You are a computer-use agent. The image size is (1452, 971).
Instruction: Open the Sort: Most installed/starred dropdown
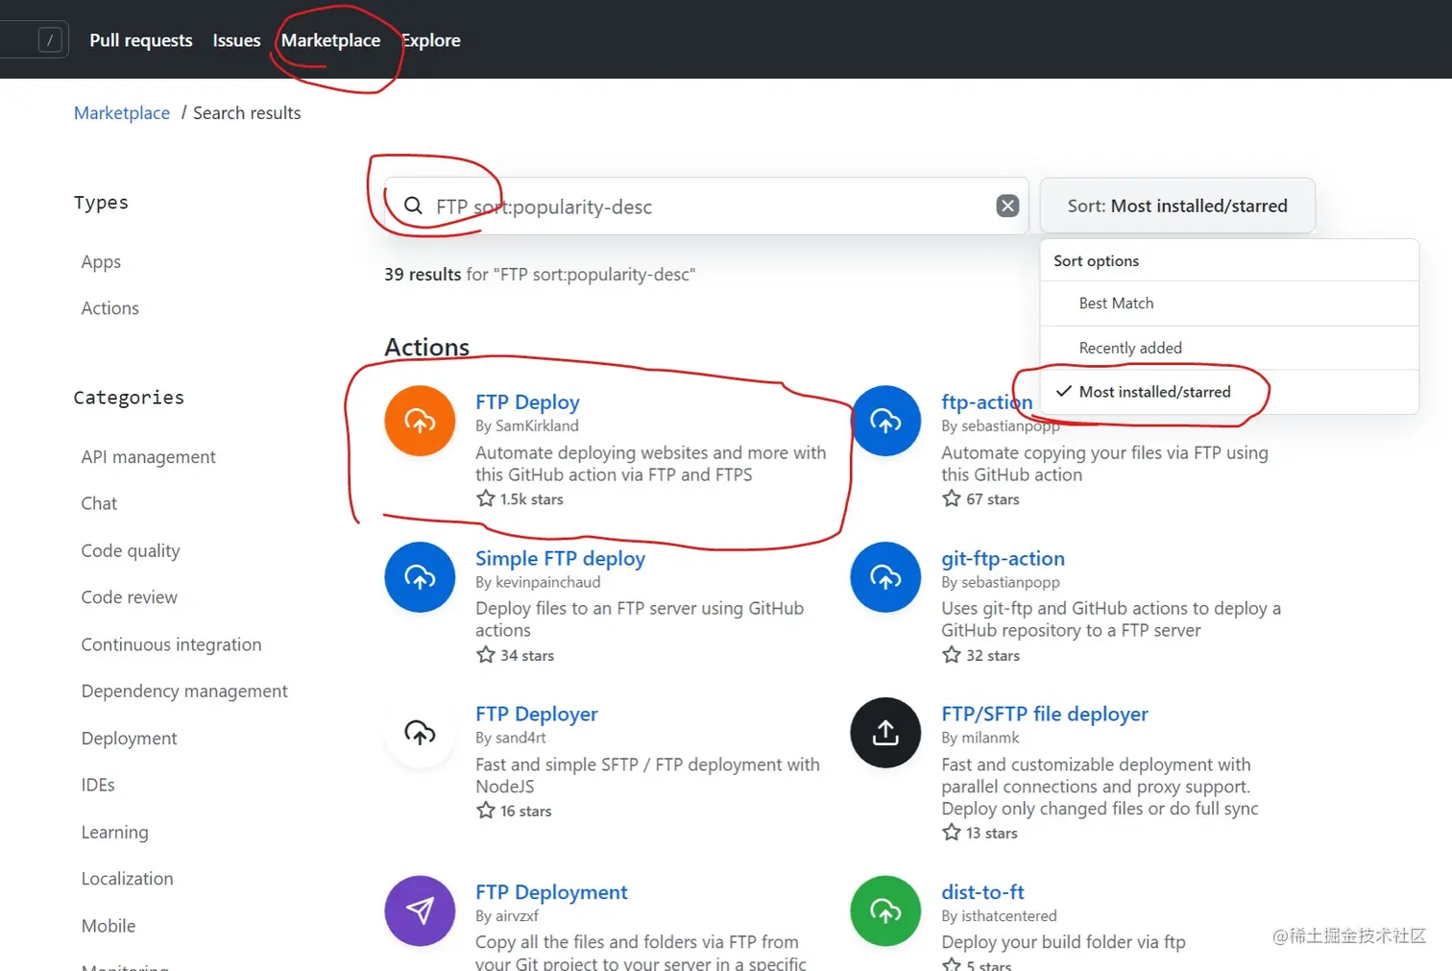(1177, 206)
